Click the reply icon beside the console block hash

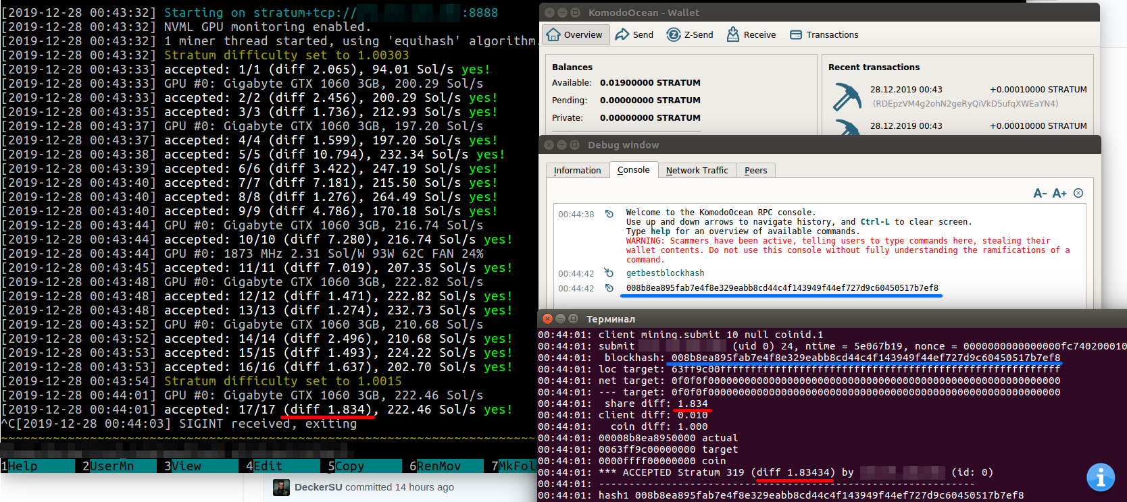coord(609,288)
